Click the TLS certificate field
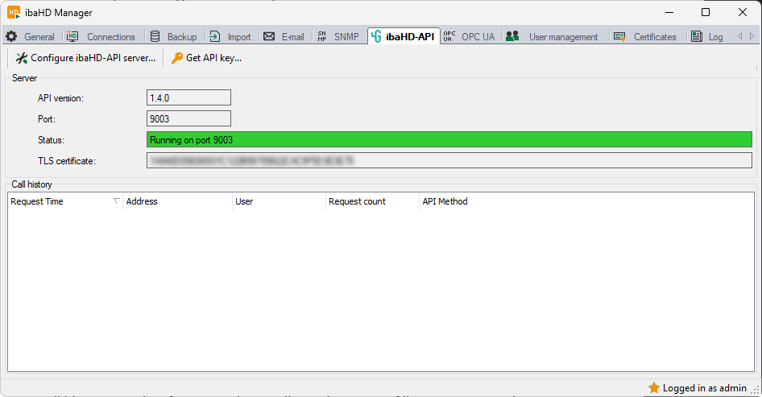Screen dimensions: 762x397 coord(449,160)
